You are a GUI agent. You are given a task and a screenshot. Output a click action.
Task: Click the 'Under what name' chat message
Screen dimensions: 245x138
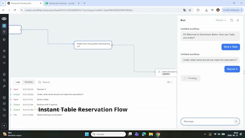coord(210,60)
